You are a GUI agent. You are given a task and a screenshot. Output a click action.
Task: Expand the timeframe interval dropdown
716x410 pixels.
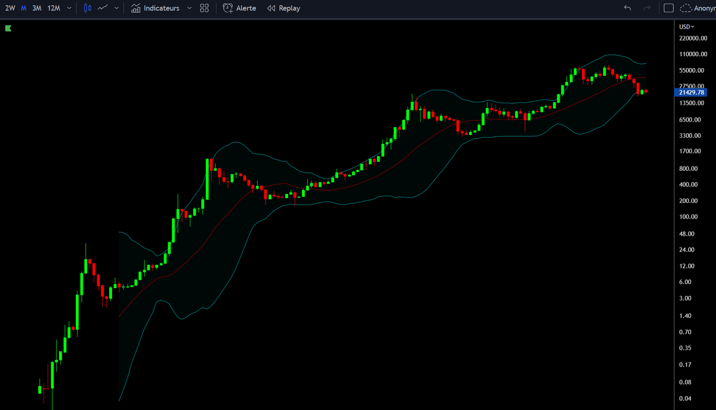(x=70, y=8)
